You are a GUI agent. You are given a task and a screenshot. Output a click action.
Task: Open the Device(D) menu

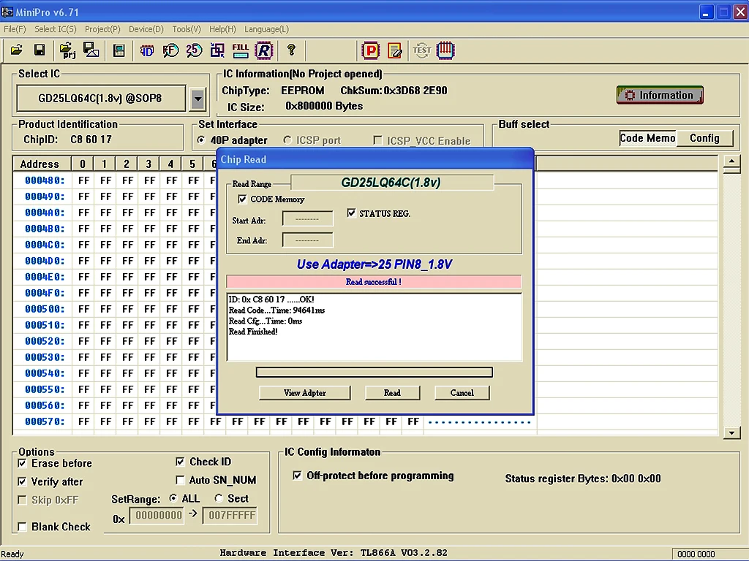[x=146, y=29]
